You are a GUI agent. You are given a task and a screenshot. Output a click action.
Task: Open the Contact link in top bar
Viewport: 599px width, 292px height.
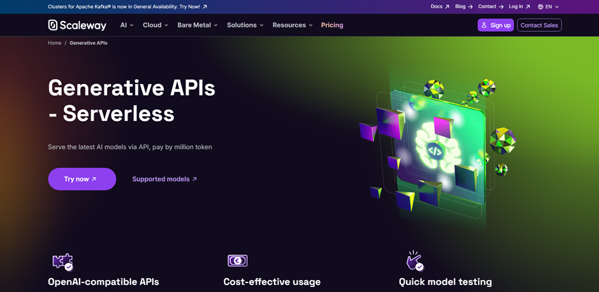point(491,6)
